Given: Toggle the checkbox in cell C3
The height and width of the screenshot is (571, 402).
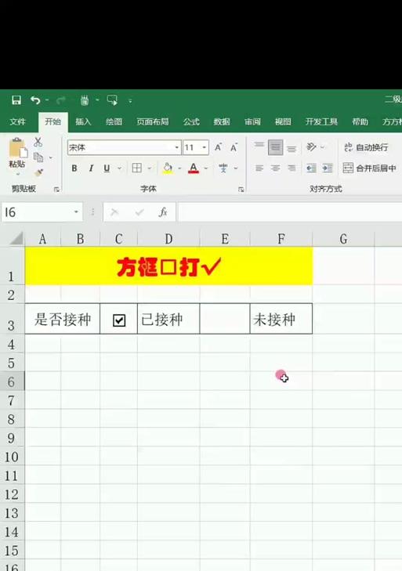Looking at the screenshot, I should click(x=119, y=320).
